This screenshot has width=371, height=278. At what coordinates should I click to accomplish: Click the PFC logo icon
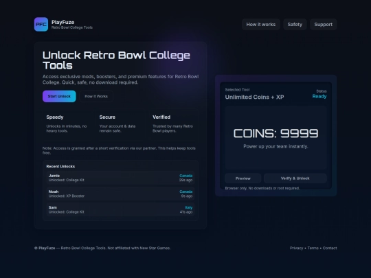41,24
